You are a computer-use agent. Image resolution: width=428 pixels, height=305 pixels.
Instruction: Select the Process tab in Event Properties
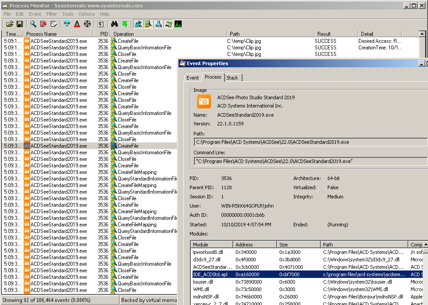click(x=213, y=77)
